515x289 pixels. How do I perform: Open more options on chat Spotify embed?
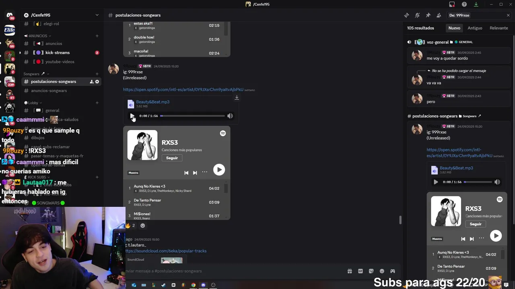[x=204, y=172]
